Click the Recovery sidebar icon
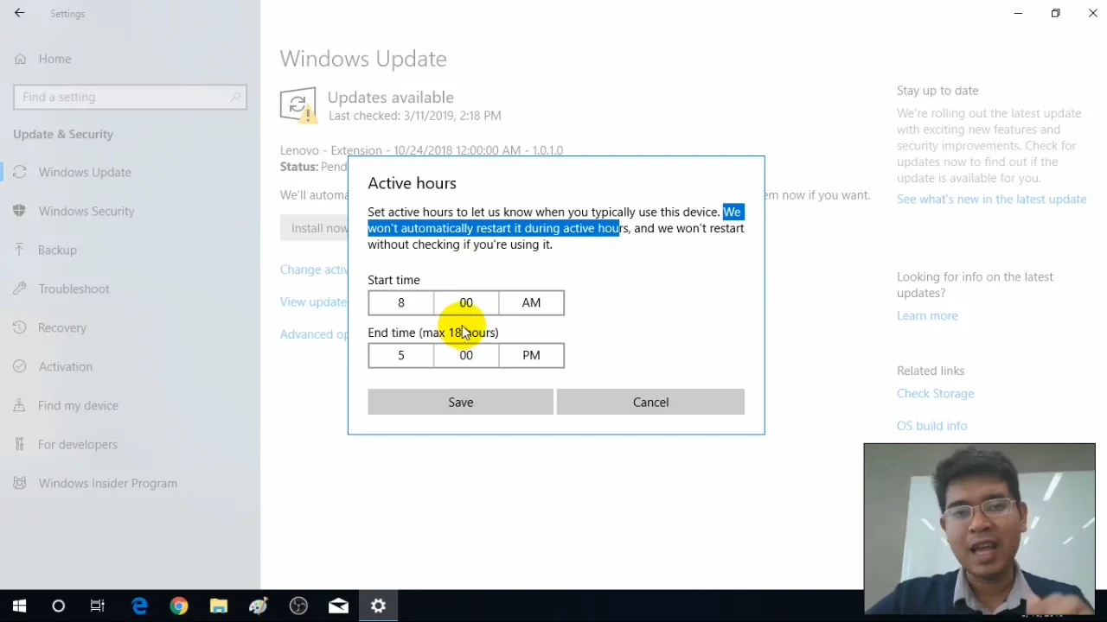The height and width of the screenshot is (622, 1107). pyautogui.click(x=19, y=327)
